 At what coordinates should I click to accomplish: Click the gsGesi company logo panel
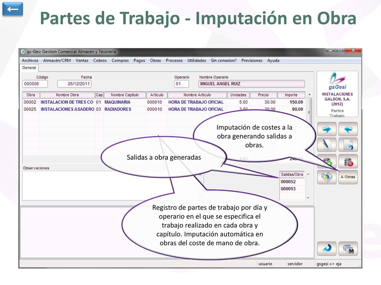click(x=337, y=94)
